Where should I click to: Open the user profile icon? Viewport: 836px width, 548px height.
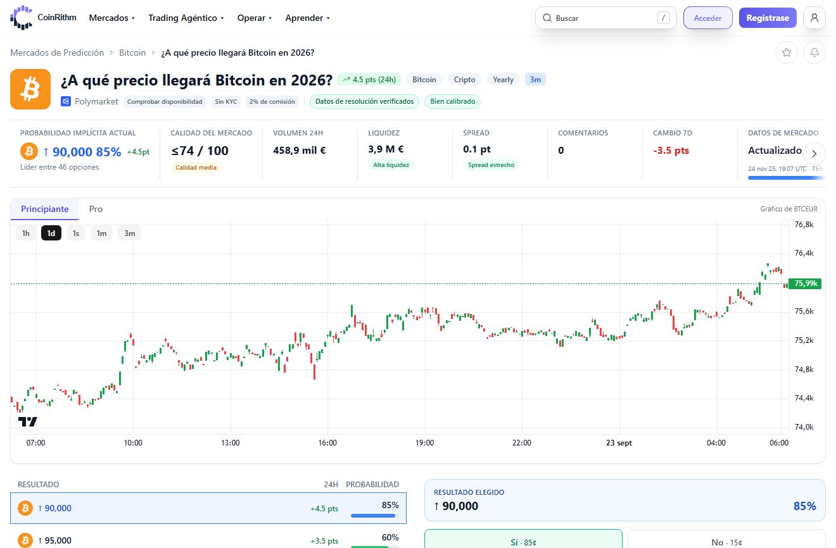click(x=814, y=18)
